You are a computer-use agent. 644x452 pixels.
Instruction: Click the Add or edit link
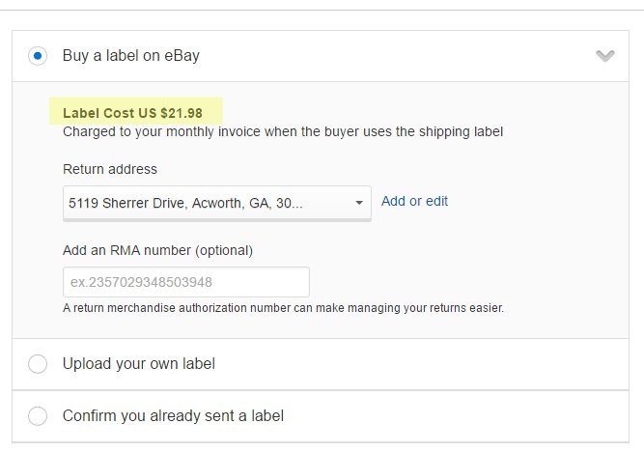point(414,201)
